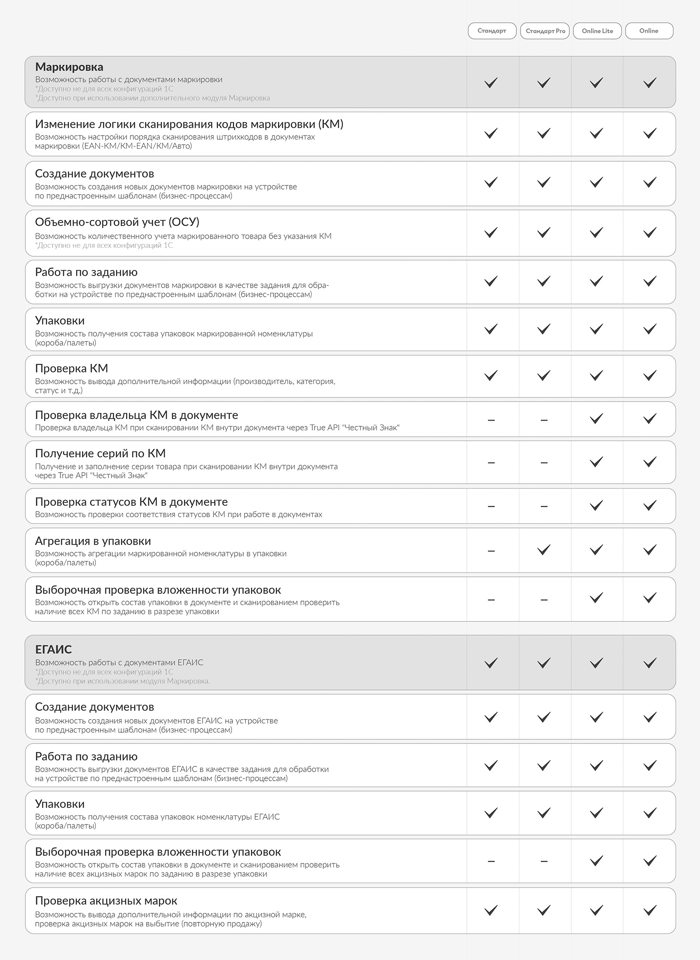Click Объемно-сортовой учет checkmark under Стандарт Pro
The image size is (700, 960).
[544, 232]
